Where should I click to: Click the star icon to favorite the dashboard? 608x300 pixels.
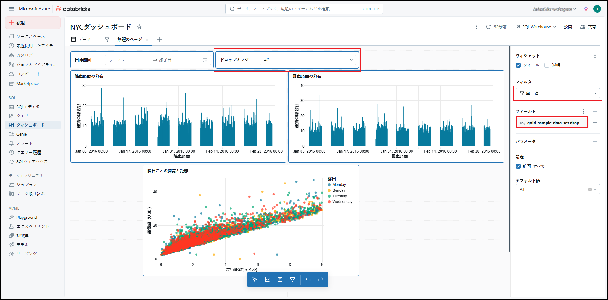point(139,27)
